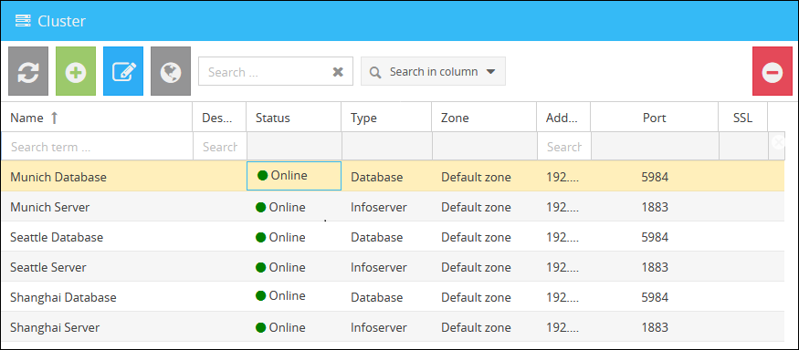Select the Seattle Server row

point(393,266)
